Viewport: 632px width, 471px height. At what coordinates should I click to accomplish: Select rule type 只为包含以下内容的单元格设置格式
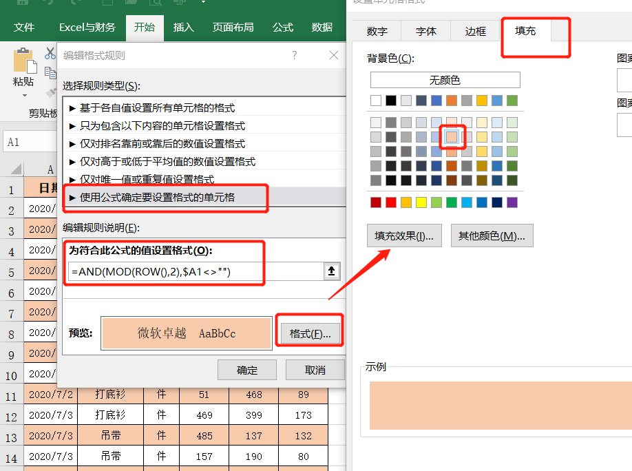coord(204,126)
